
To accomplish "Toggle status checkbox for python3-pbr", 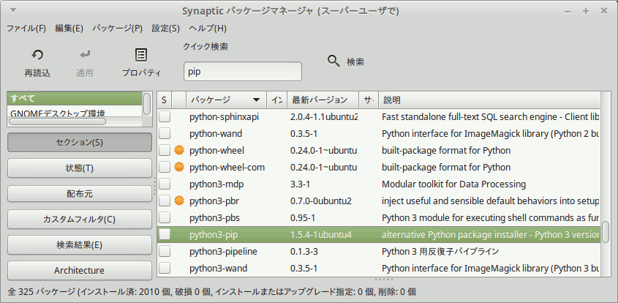I will tap(165, 201).
